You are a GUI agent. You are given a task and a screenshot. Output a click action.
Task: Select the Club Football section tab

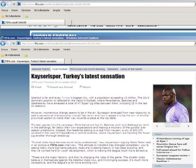(60, 69)
